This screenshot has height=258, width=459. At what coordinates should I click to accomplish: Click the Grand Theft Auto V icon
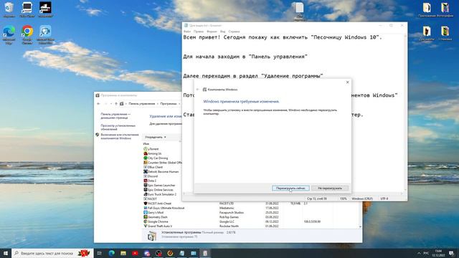click(x=146, y=226)
